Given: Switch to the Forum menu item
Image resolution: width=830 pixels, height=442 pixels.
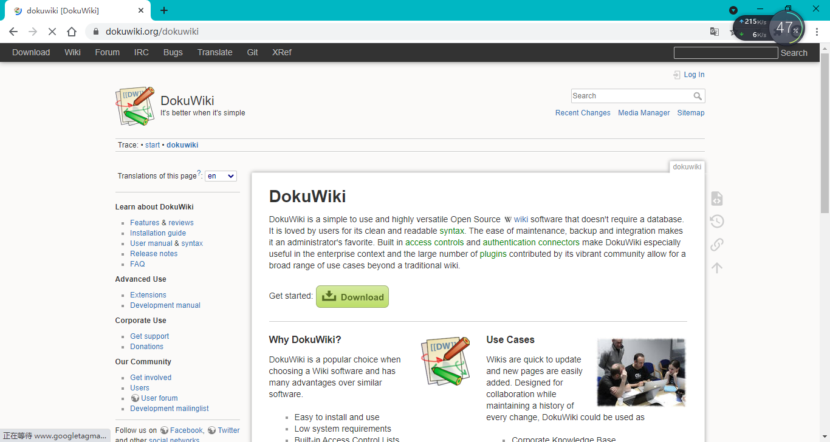Looking at the screenshot, I should click(x=107, y=52).
